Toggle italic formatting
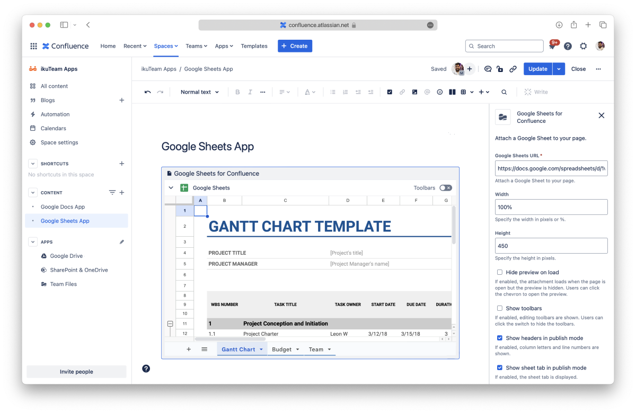The image size is (636, 413). (250, 92)
